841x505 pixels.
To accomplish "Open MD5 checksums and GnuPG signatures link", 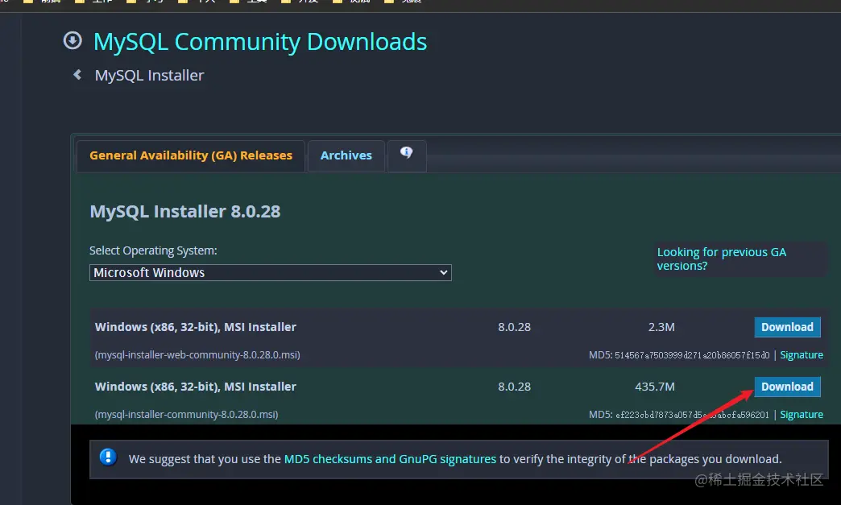I will tap(390, 459).
